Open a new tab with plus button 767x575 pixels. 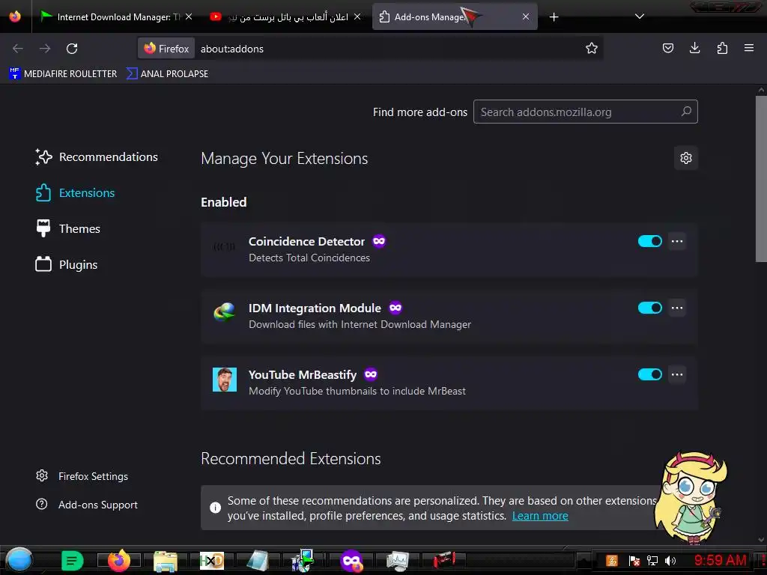click(554, 17)
